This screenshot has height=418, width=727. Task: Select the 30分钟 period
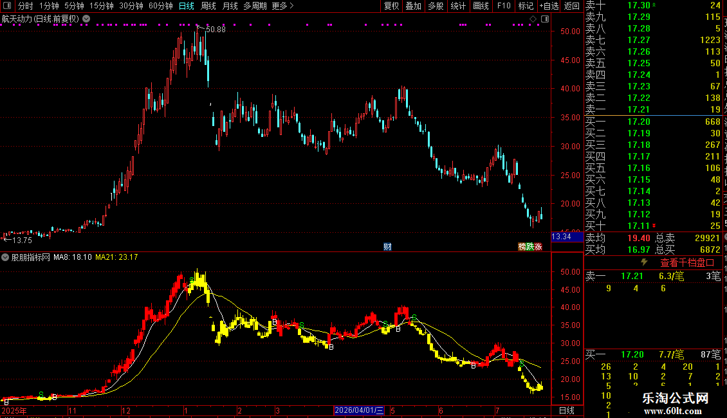[x=131, y=6]
